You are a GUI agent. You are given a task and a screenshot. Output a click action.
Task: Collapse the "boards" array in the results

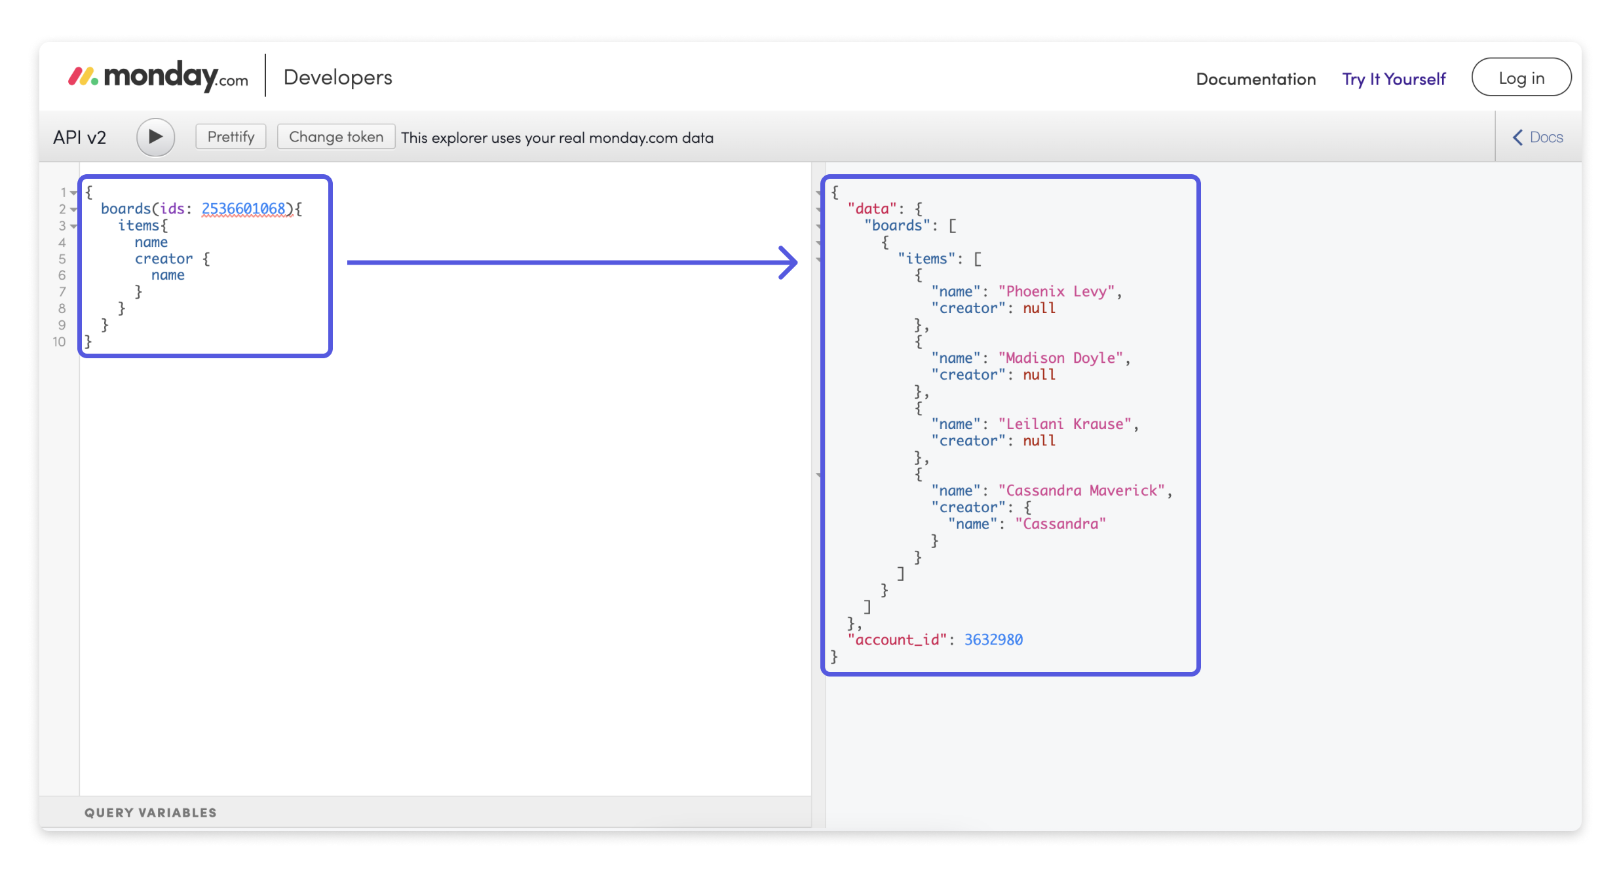[819, 226]
